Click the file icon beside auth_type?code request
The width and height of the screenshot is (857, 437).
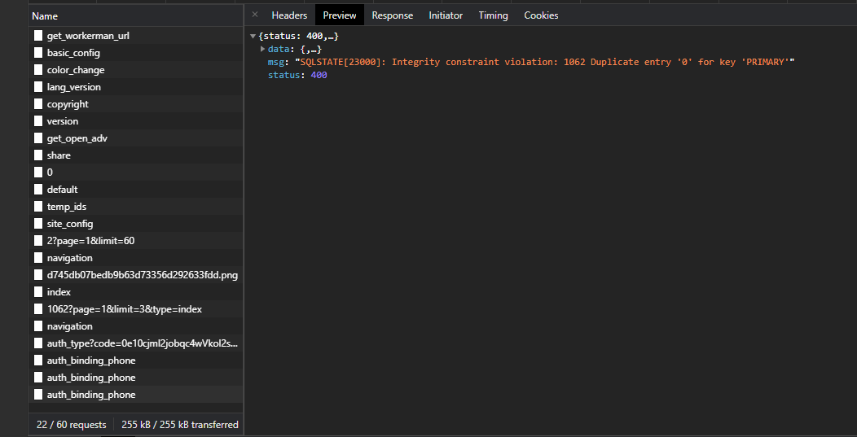point(37,343)
